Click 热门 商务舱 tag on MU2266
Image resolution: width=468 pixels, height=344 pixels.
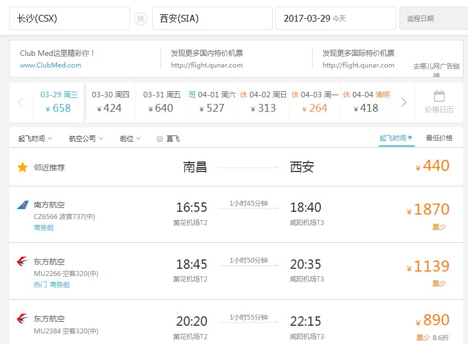click(x=51, y=285)
